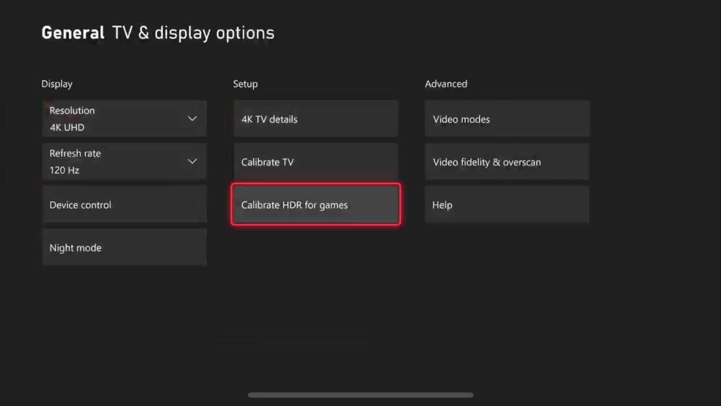
Task: Toggle Night mode on or off
Action: point(124,247)
